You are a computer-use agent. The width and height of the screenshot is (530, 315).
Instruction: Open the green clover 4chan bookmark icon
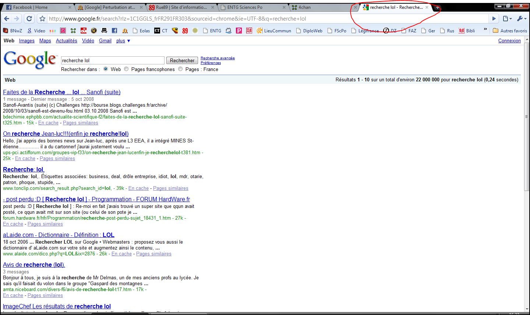click(73, 31)
